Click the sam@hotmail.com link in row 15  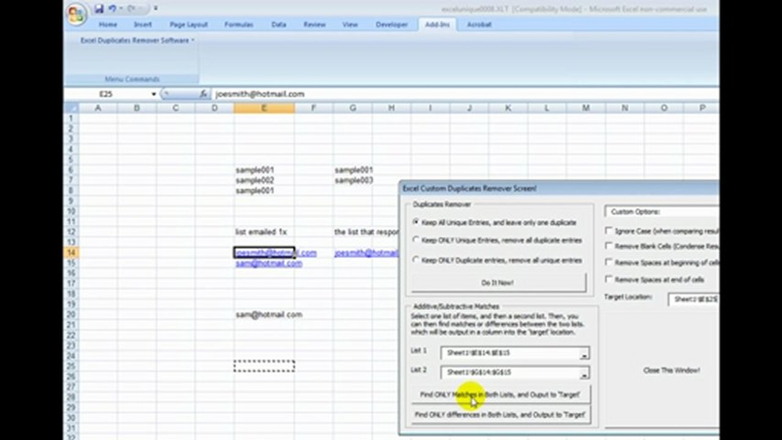[x=269, y=263]
